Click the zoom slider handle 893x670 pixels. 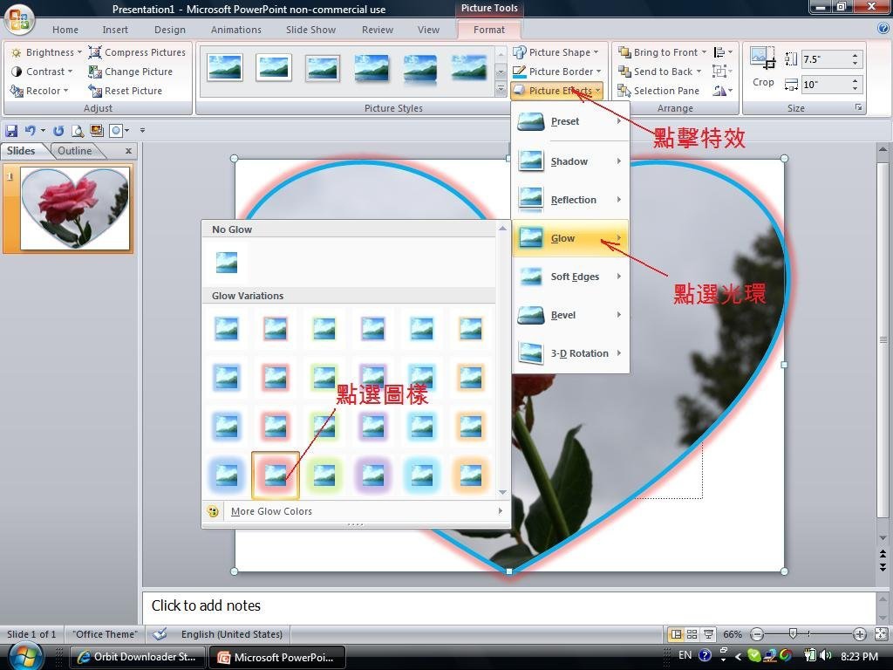click(x=792, y=633)
